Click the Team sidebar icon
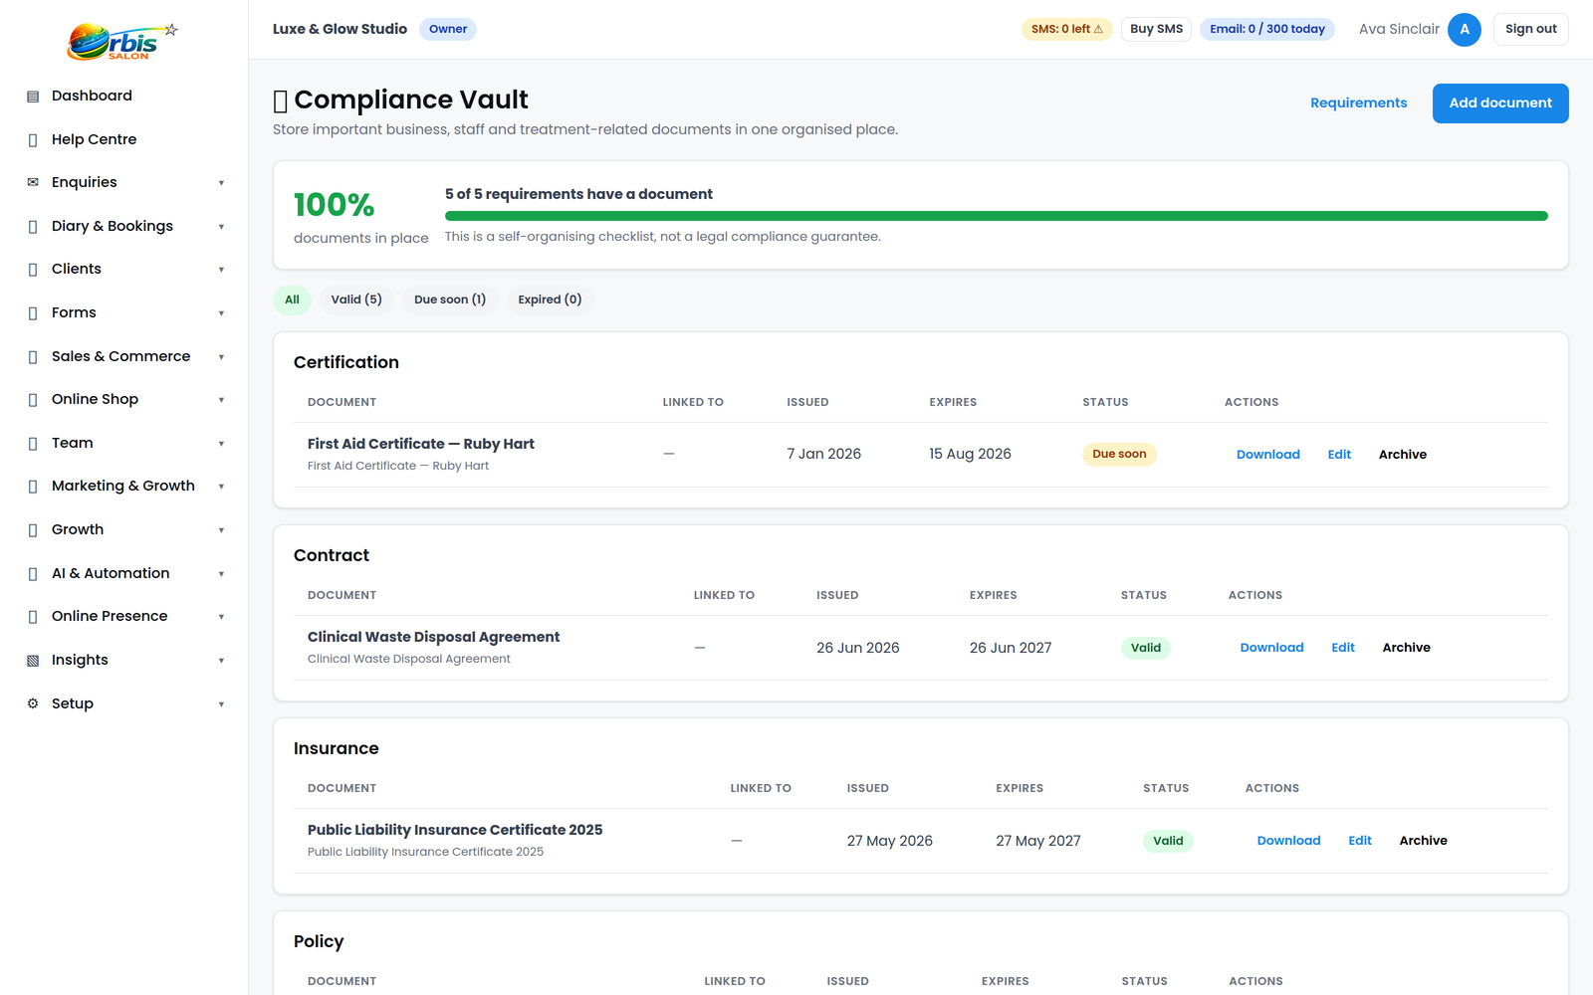 [x=33, y=444]
